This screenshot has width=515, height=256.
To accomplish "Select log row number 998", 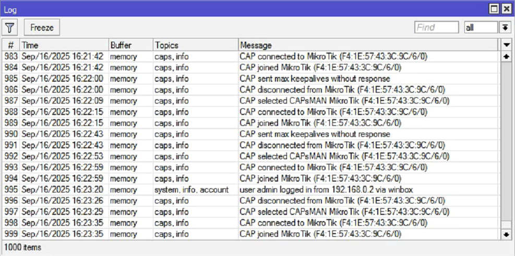I will (250, 223).
